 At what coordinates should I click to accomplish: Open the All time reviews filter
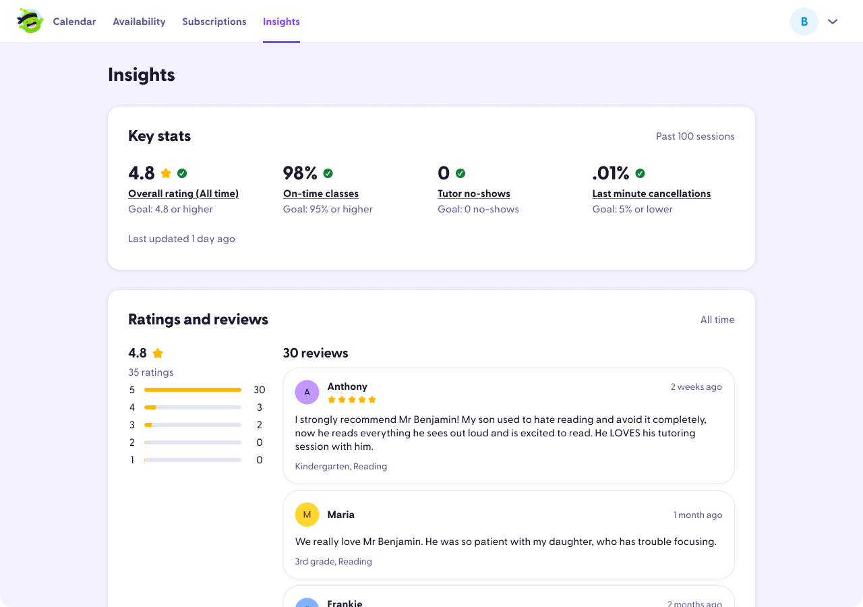[717, 319]
